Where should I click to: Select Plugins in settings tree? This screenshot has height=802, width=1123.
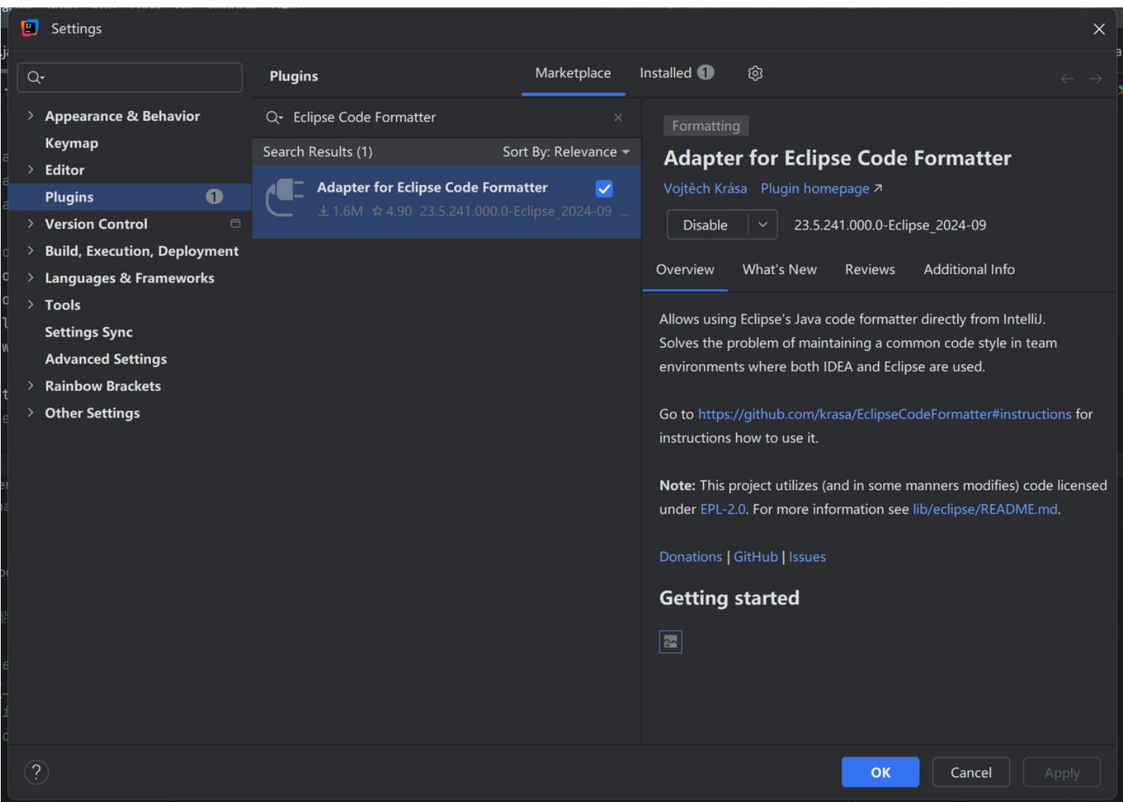(129, 197)
